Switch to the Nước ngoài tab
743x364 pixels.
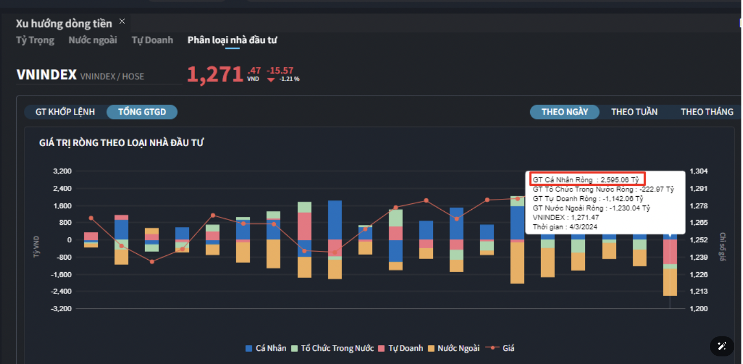pos(93,40)
